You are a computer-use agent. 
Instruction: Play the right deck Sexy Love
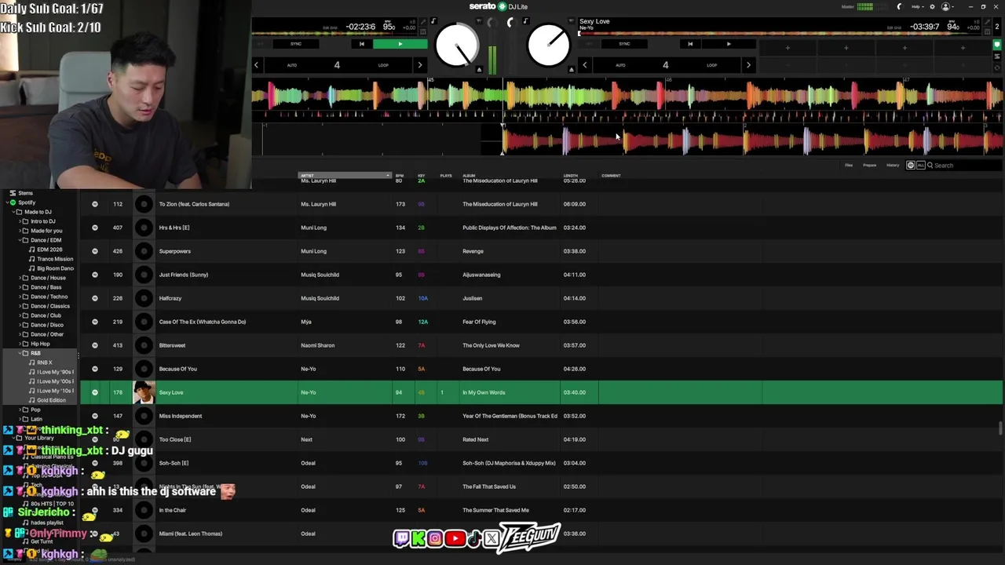[x=728, y=44]
